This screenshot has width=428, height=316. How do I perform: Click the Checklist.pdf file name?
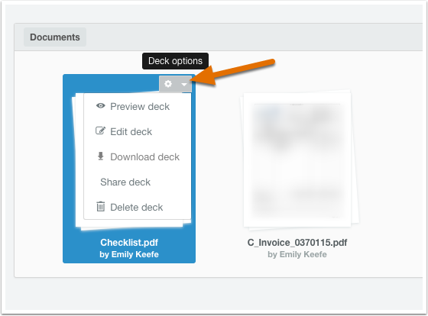[129, 243]
